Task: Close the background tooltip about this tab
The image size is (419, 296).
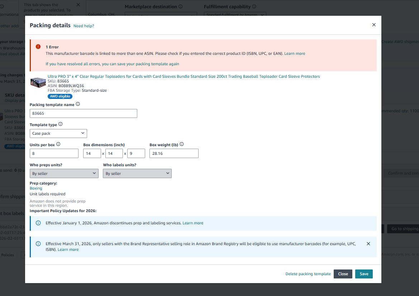Action: tap(78, 5)
